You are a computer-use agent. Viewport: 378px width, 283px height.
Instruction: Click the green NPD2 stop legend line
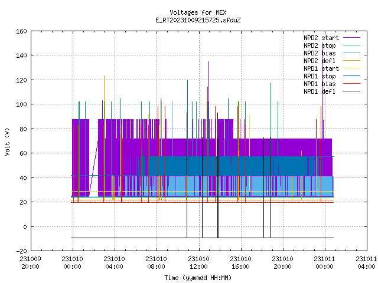[x=351, y=45]
